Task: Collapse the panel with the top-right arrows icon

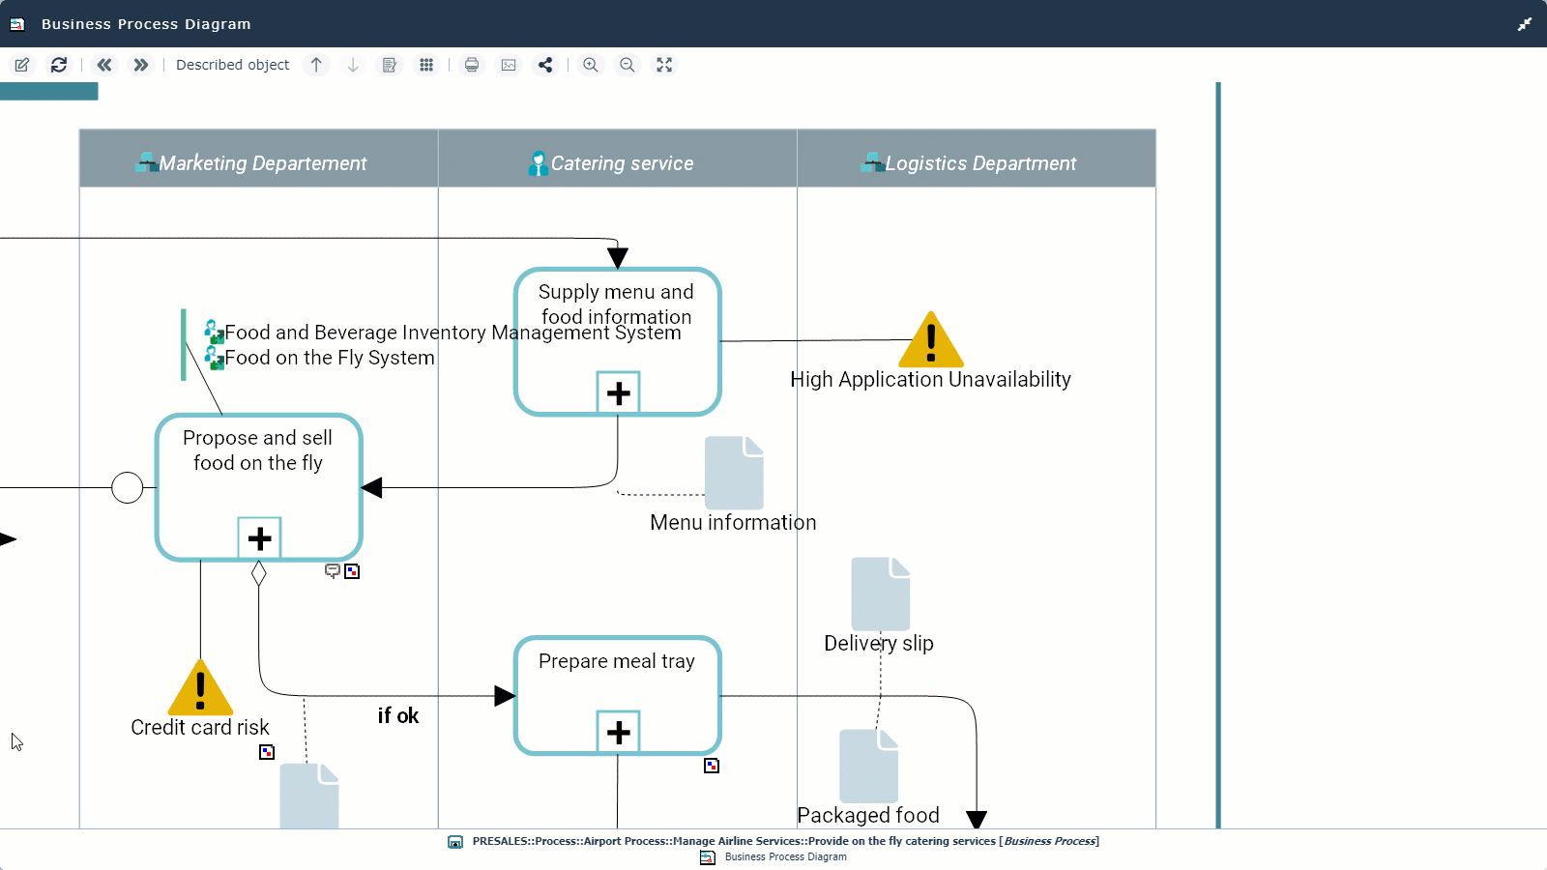Action: tap(1525, 24)
